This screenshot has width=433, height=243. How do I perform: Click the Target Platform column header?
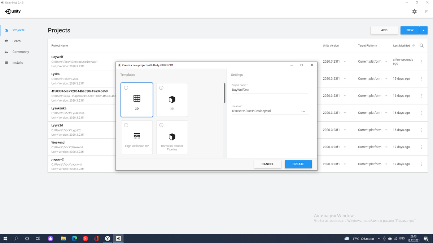367,46
